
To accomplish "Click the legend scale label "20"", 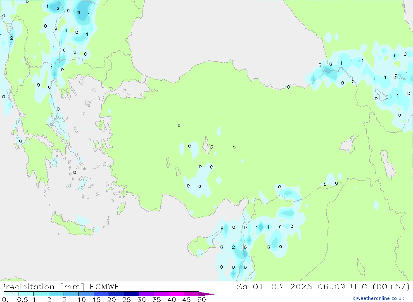I will click(112, 300).
